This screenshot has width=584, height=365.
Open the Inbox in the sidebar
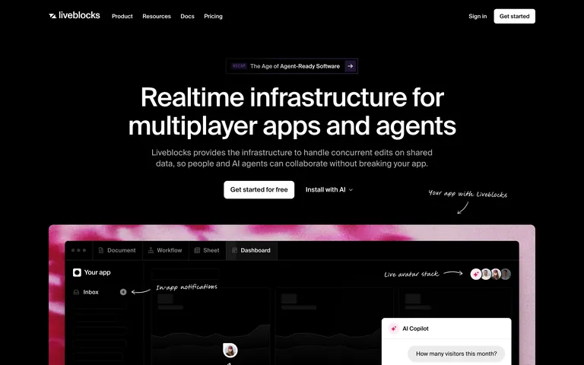click(x=100, y=292)
